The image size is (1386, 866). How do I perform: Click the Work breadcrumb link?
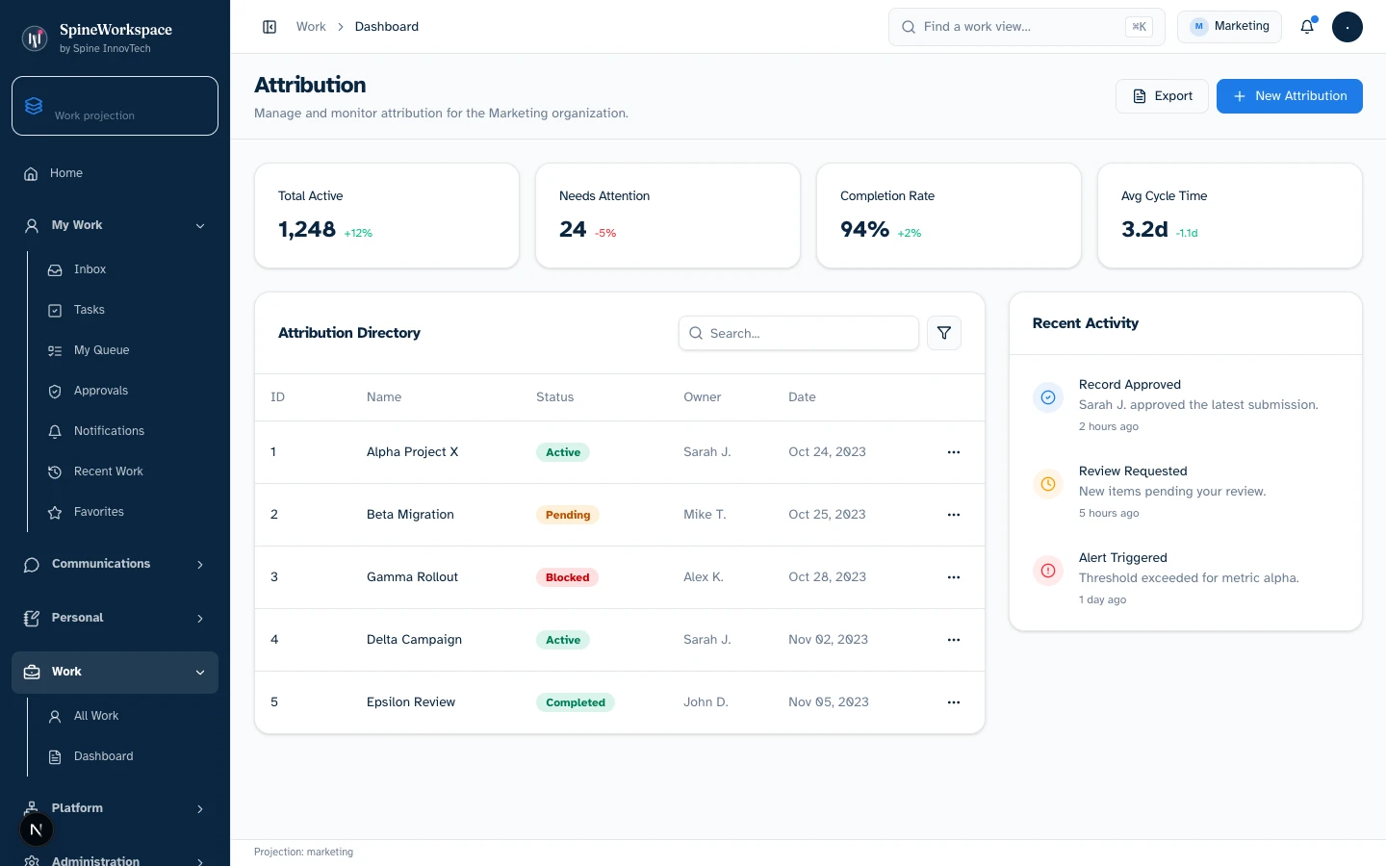[311, 27]
